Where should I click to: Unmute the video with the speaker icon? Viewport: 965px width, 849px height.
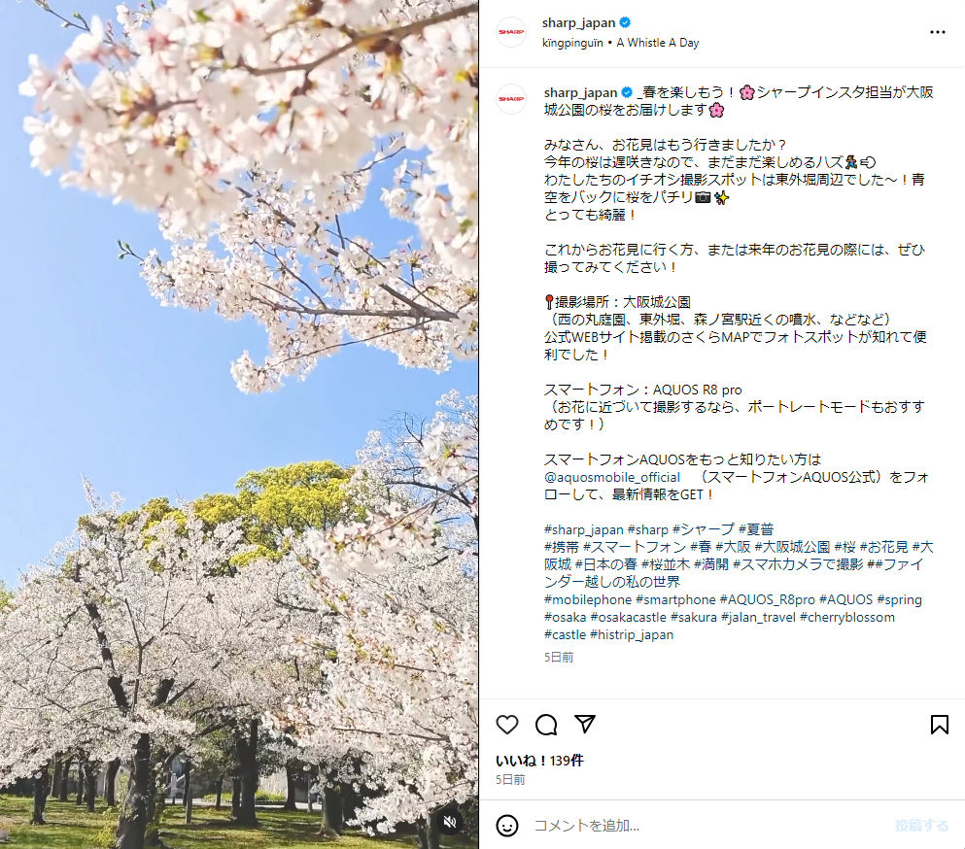point(450,822)
